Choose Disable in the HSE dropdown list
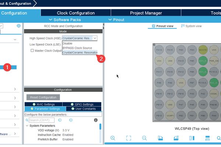Image resolution: width=221 pixels, height=147 pixels. [67, 43]
